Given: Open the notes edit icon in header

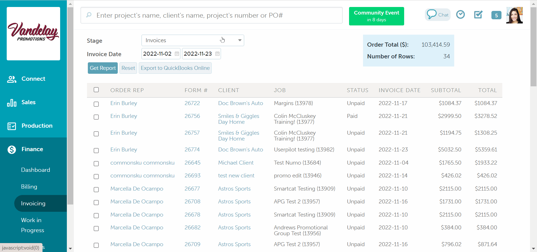Looking at the screenshot, I should (478, 15).
